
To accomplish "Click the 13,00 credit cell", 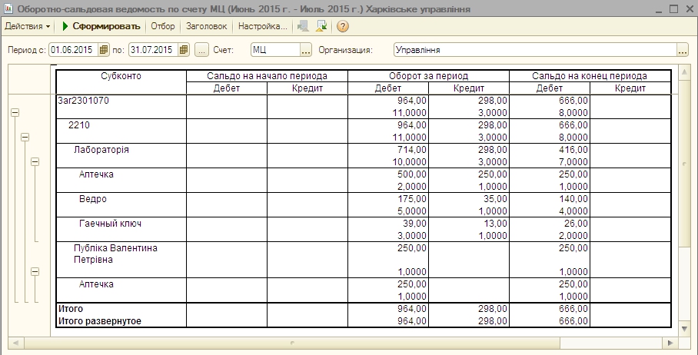I will click(496, 224).
